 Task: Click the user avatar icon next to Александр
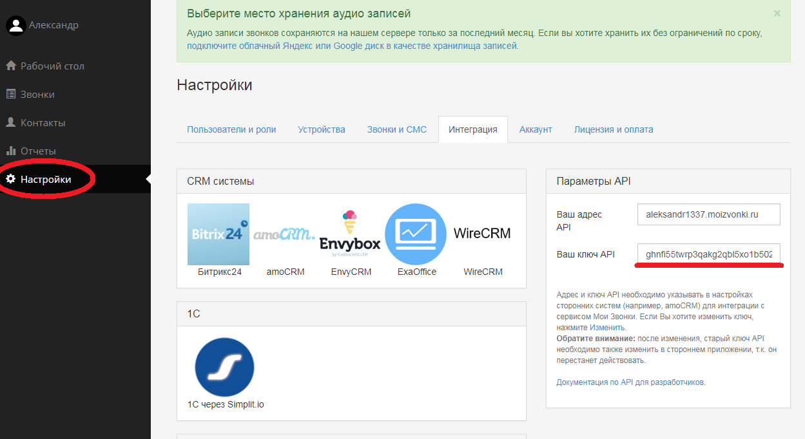tap(15, 26)
